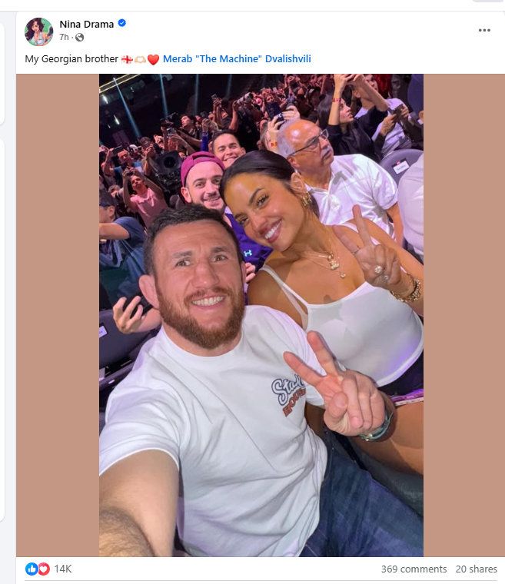The image size is (505, 584).
Task: Click the blue Like reaction icon
Action: pos(32,569)
